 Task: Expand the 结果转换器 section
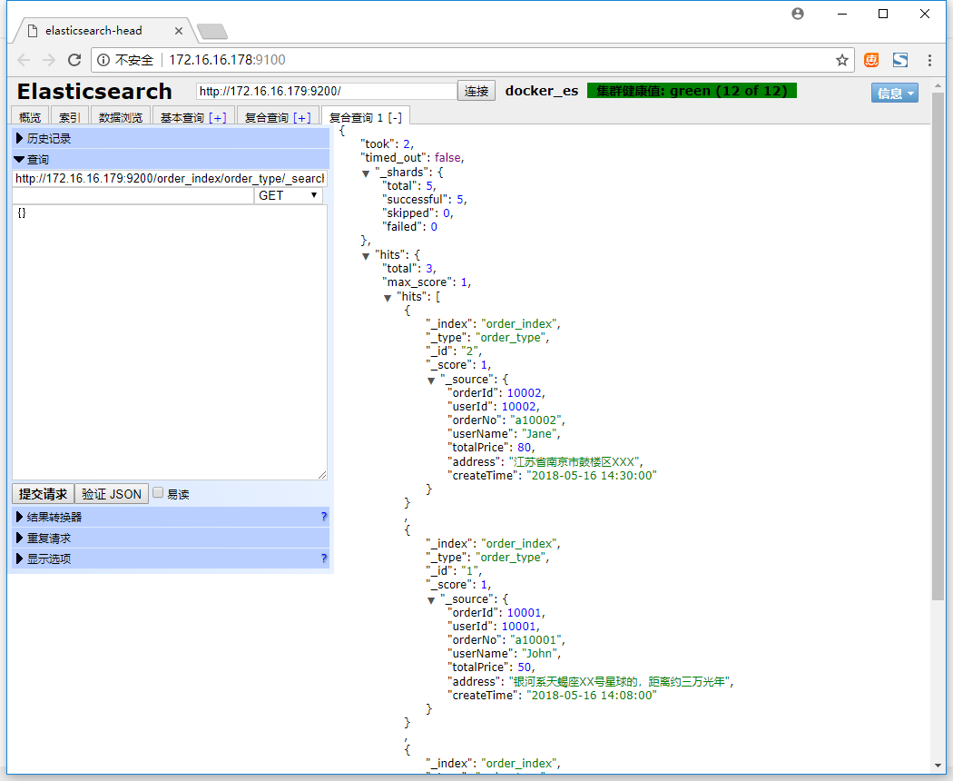(171, 517)
